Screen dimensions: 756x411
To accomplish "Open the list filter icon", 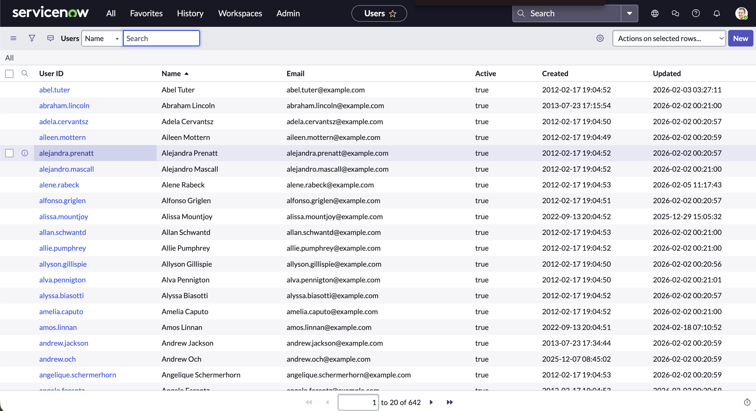I will point(32,38).
